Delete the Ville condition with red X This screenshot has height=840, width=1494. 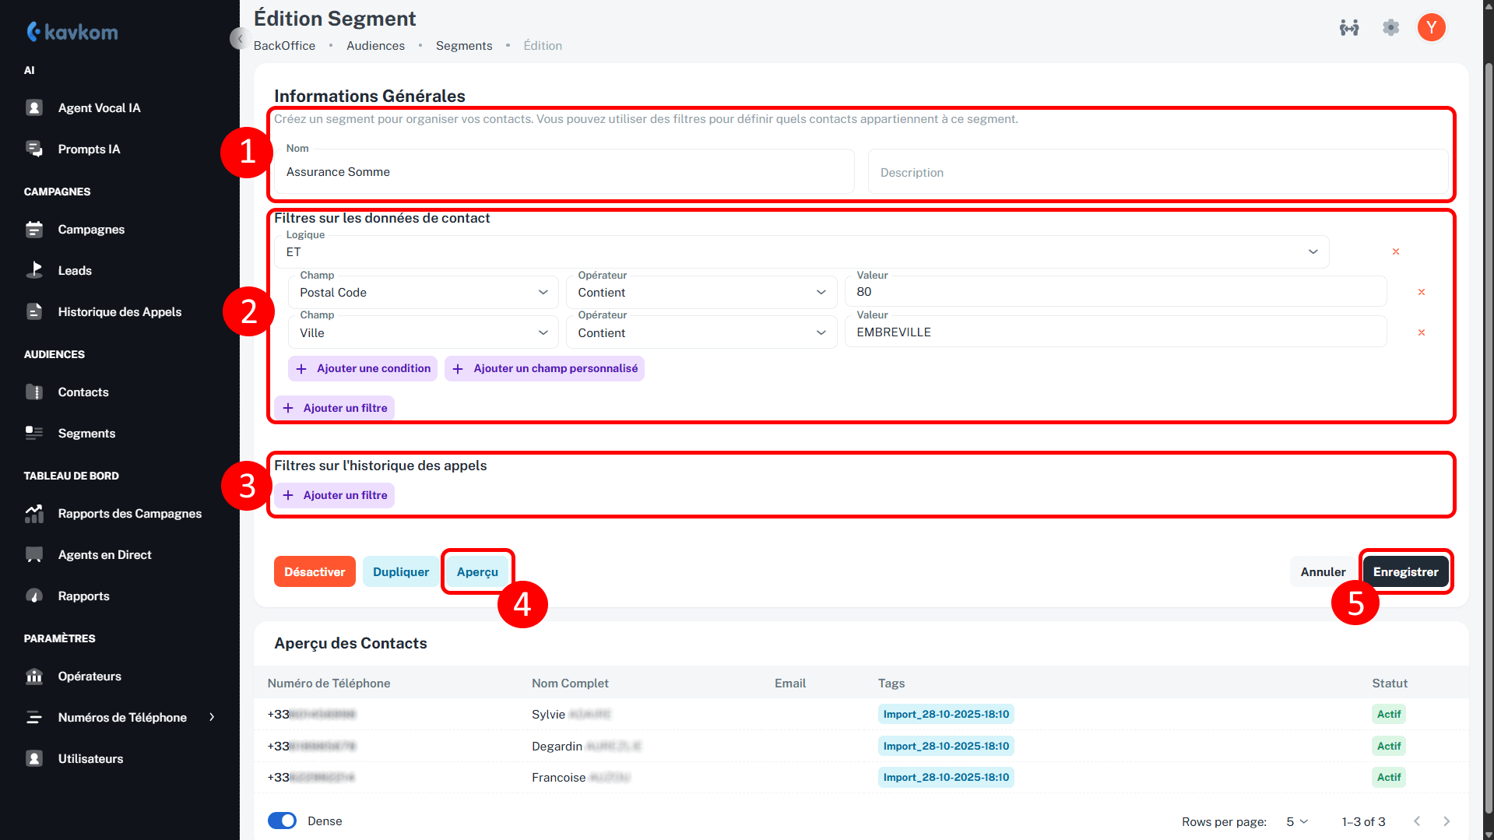click(1421, 332)
